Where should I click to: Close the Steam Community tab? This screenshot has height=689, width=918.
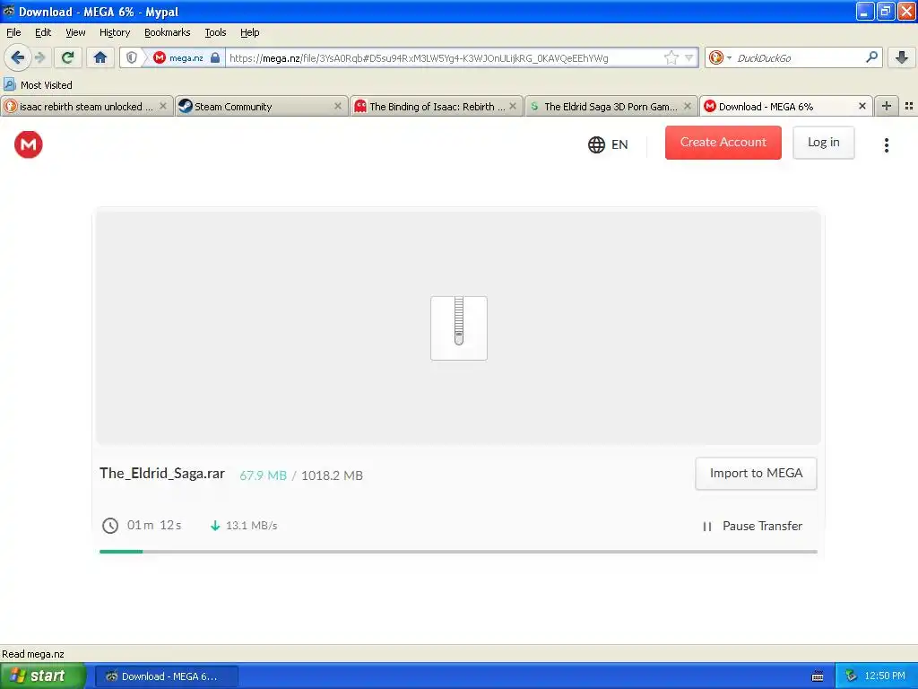coord(338,106)
